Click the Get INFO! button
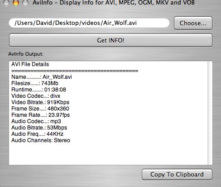This screenshot has width=221, height=187. [x=110, y=40]
